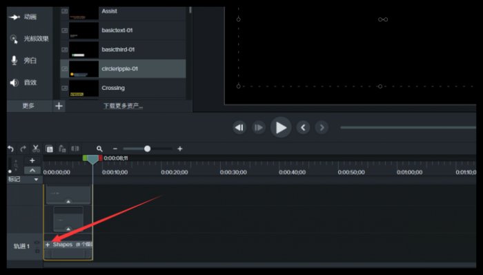
Task: Click the undo arrow icon
Action: [10, 149]
